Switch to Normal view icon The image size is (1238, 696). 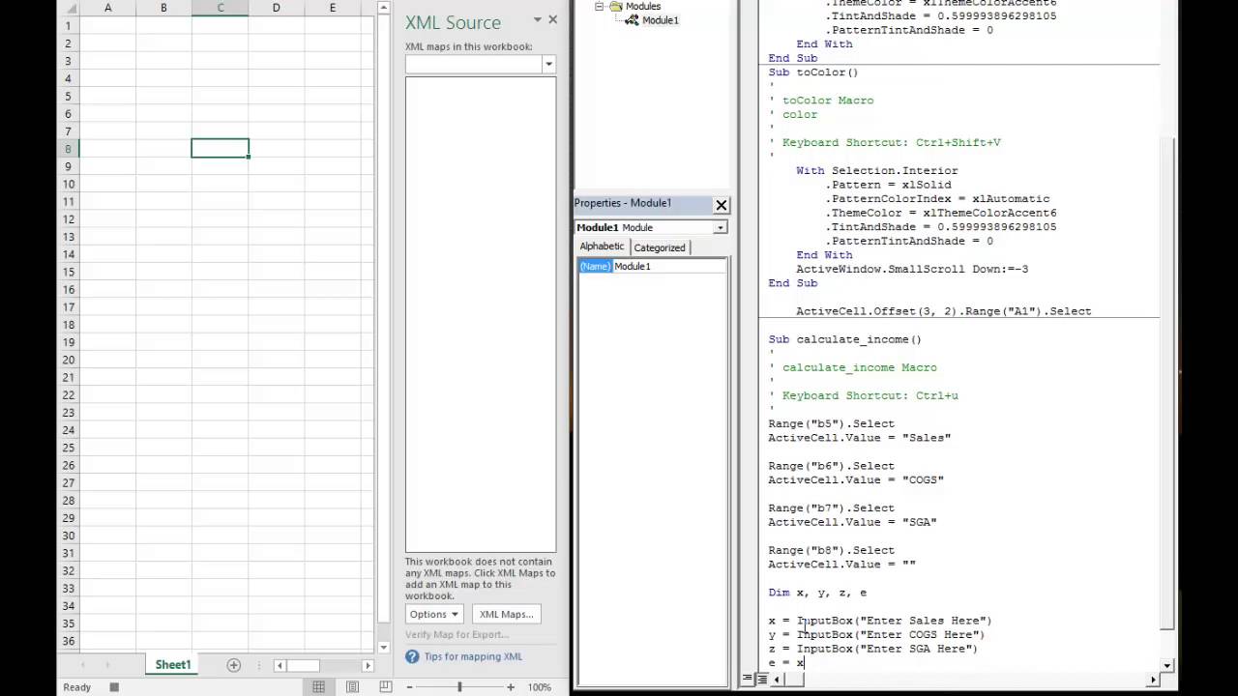point(318,687)
